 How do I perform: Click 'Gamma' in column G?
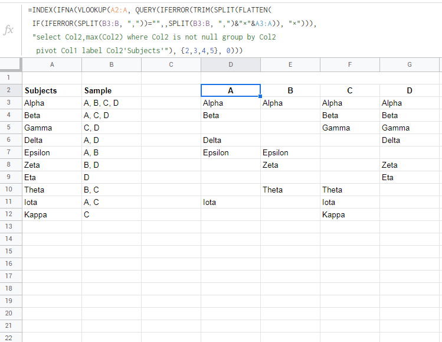(410, 128)
